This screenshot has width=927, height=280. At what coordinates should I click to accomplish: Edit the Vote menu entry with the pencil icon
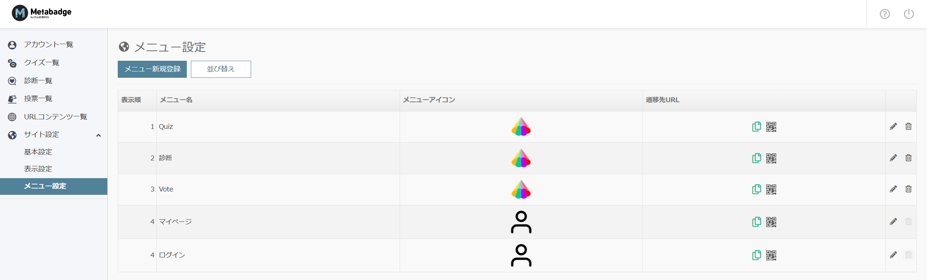point(894,189)
